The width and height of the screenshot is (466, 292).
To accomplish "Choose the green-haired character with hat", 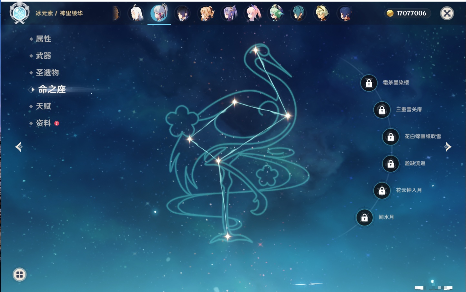I will coord(276,14).
